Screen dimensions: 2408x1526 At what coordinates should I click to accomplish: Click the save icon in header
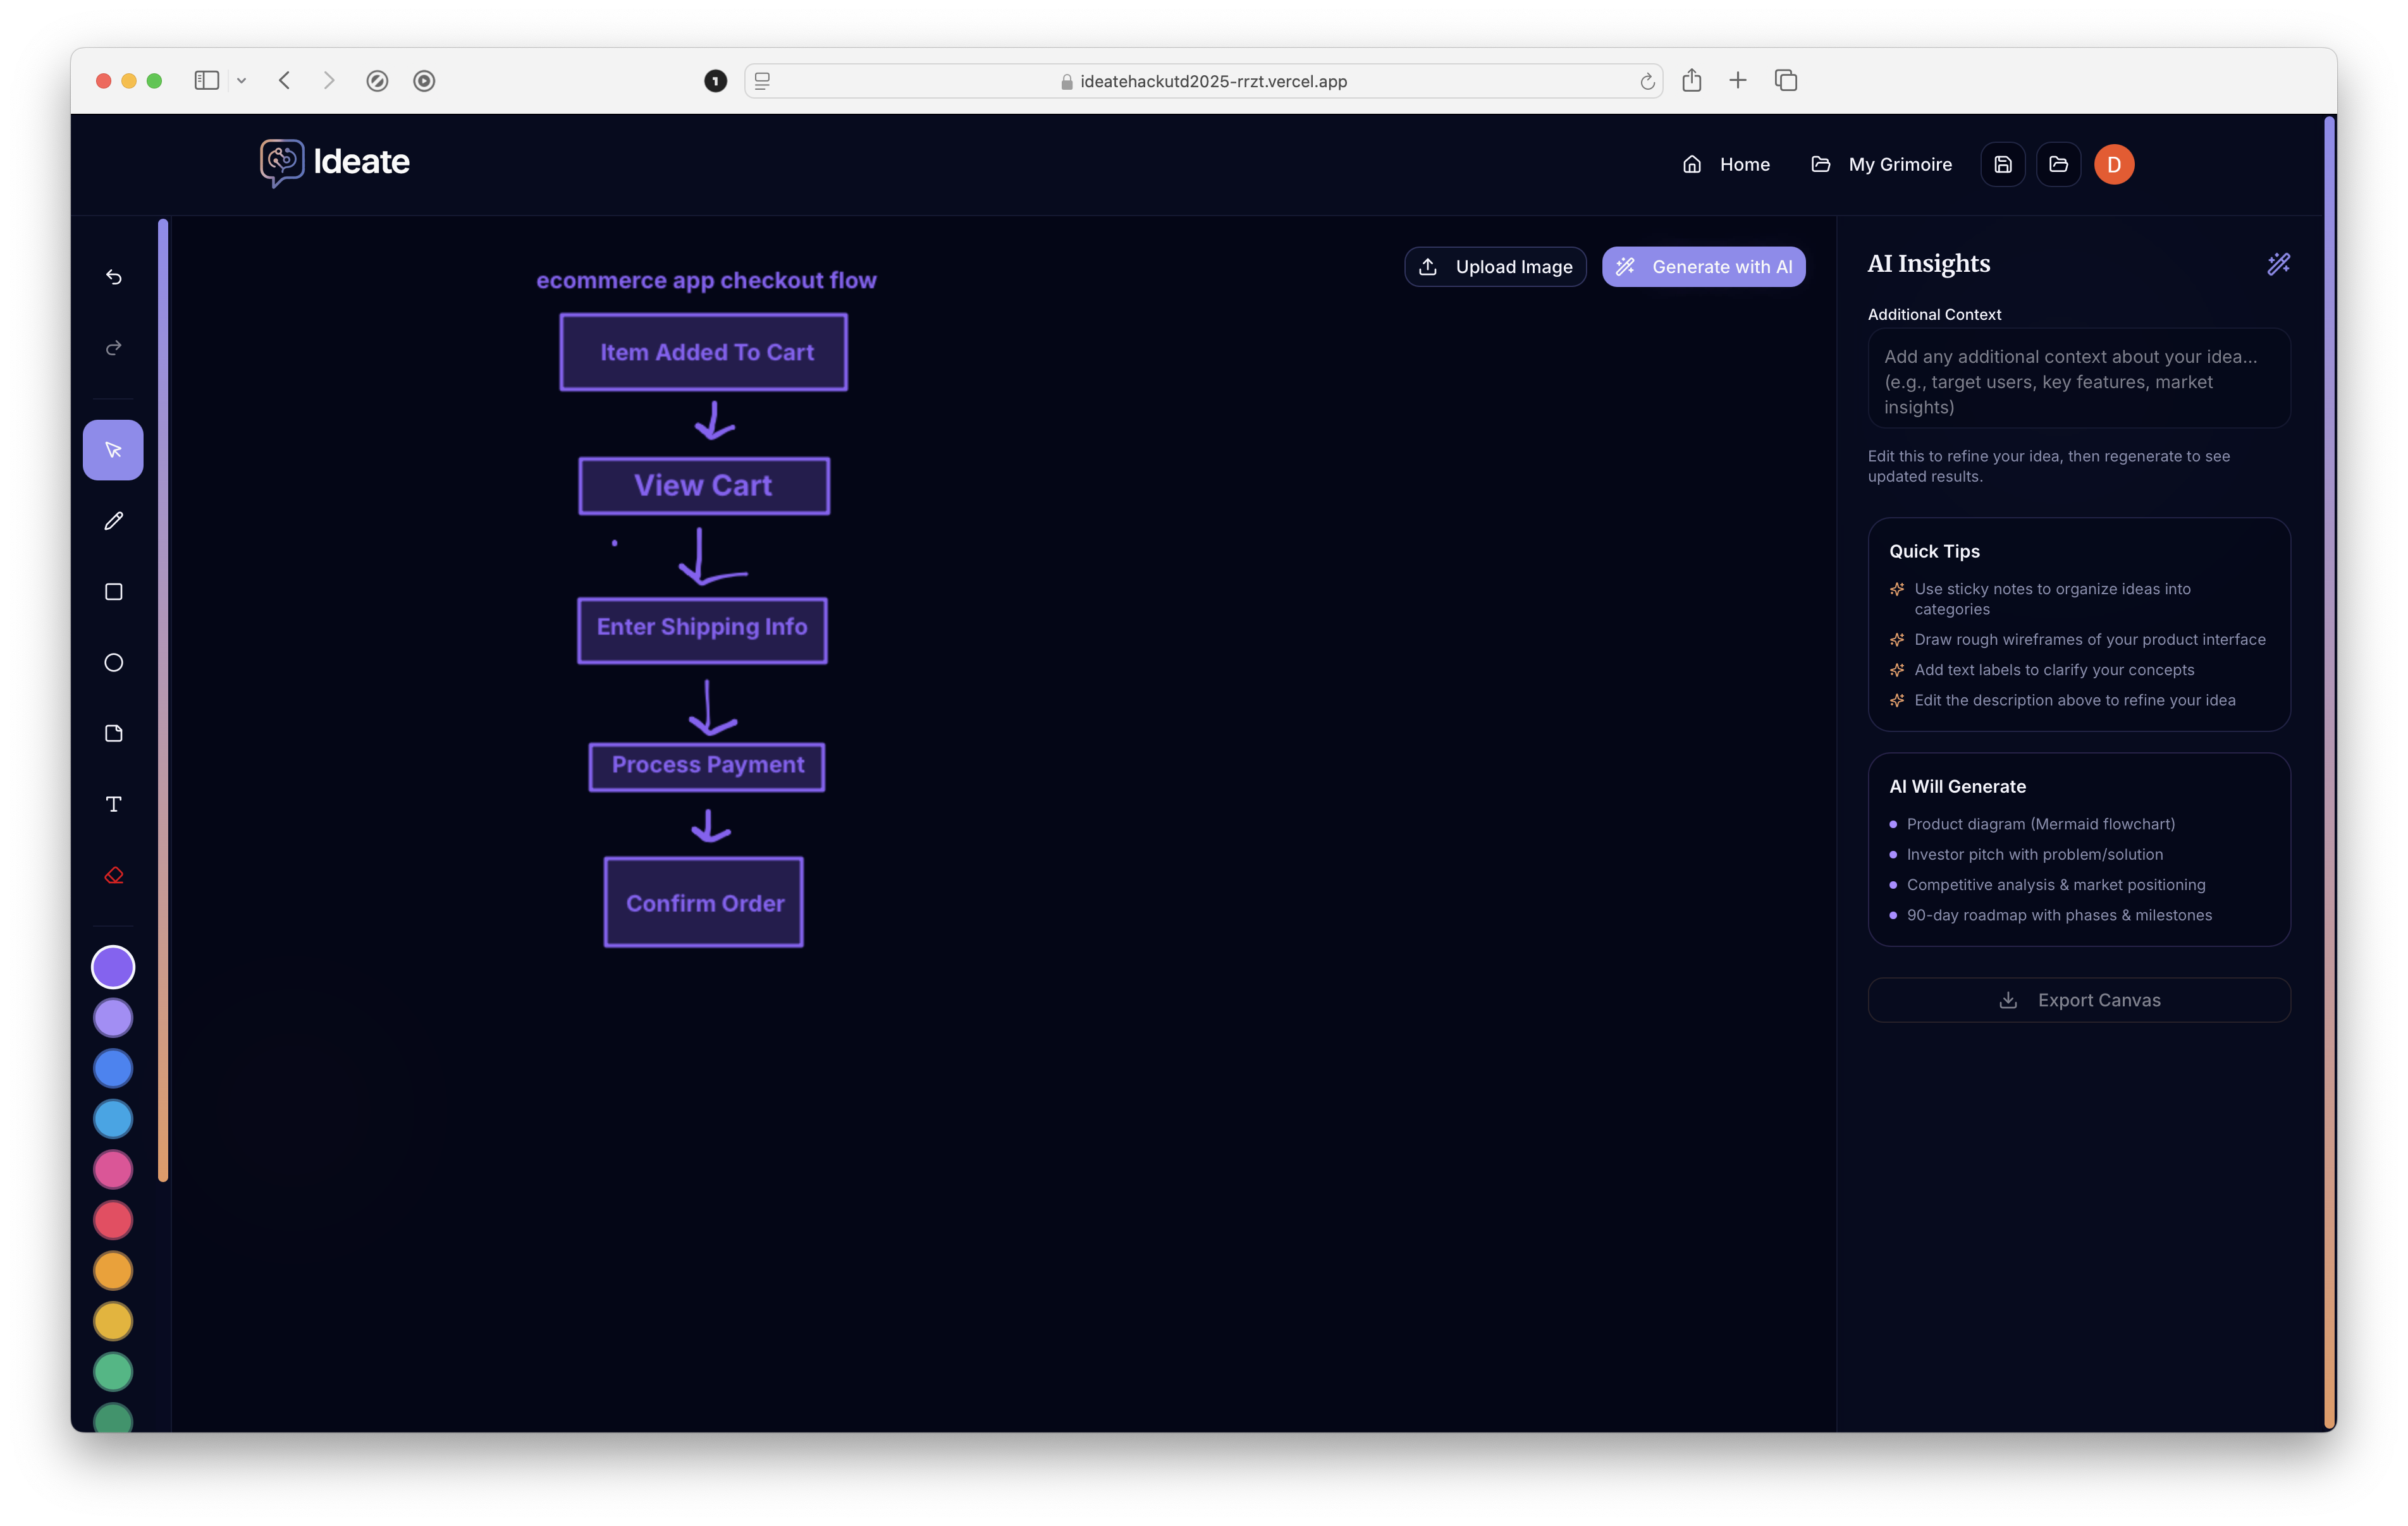coord(2002,164)
